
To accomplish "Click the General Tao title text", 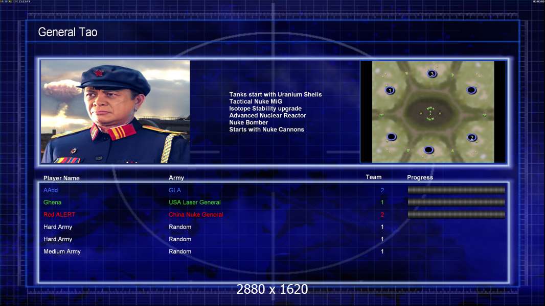I will pyautogui.click(x=68, y=32).
